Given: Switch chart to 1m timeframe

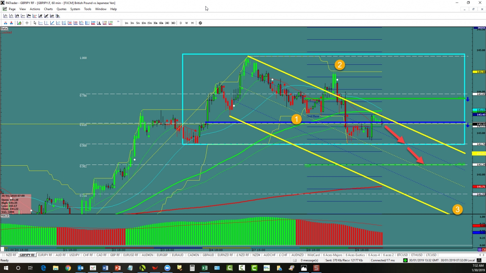Looking at the screenshot, I should (127, 23).
